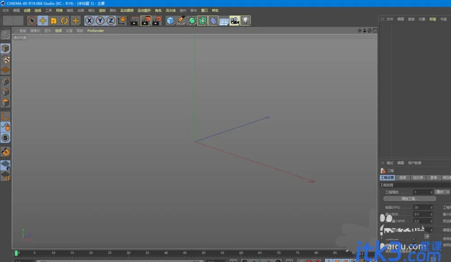Switch to Polygons mode icon
The height and width of the screenshot is (262, 451).
(5, 103)
